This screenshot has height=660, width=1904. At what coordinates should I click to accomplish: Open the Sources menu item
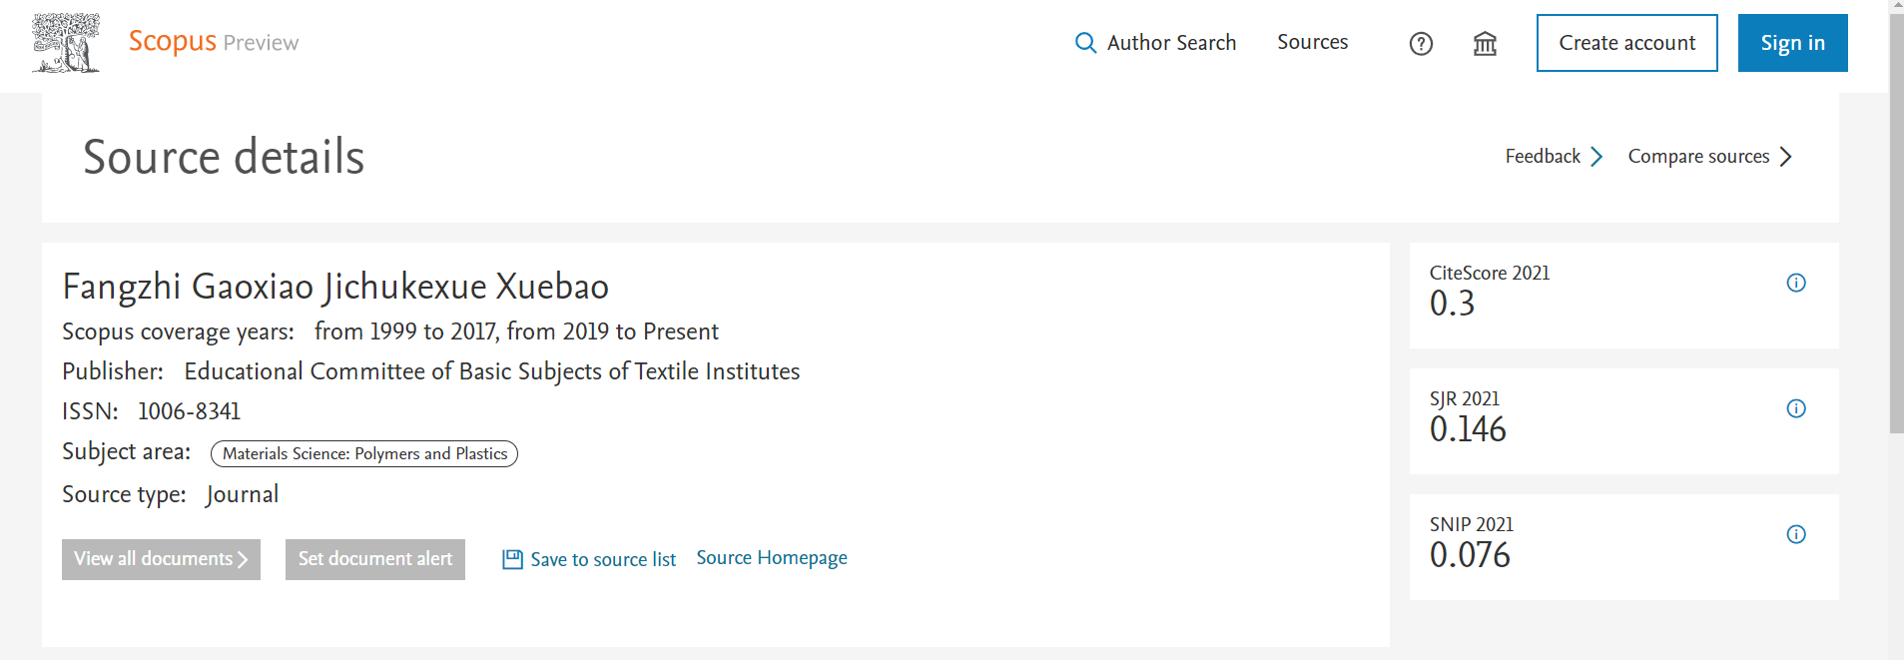pyautogui.click(x=1312, y=42)
